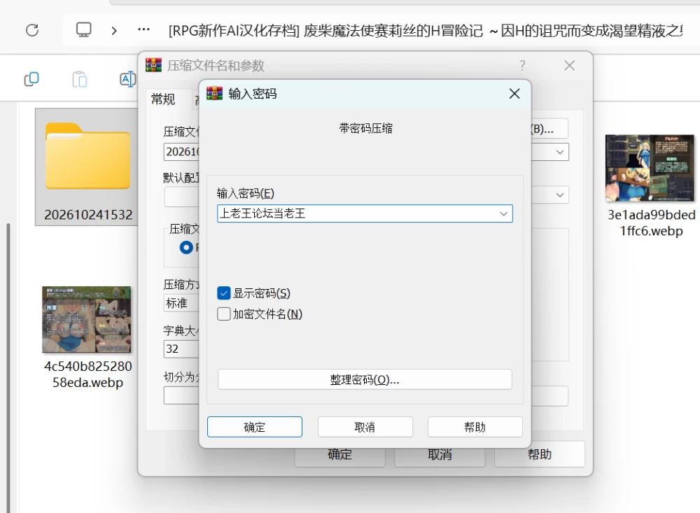This screenshot has width=700, height=513.
Task: Click 确定 in the 压缩文件名和参数 dialog
Action: [x=339, y=456]
